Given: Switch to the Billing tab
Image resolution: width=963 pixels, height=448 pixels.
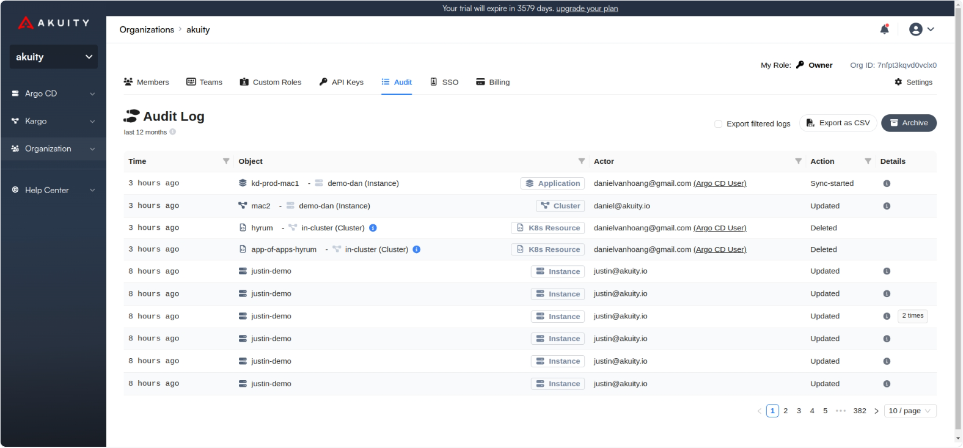Looking at the screenshot, I should point(492,82).
